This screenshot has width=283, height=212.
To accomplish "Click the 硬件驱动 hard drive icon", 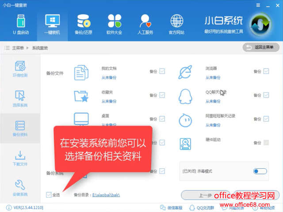I will click(185, 144).
